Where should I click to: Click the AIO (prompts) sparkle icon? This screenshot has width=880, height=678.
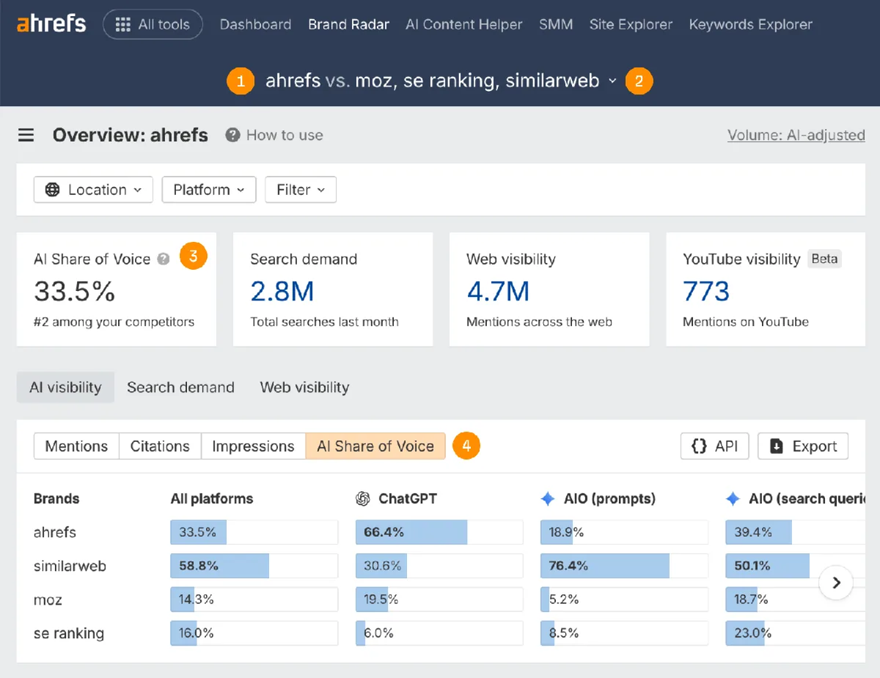[548, 498]
